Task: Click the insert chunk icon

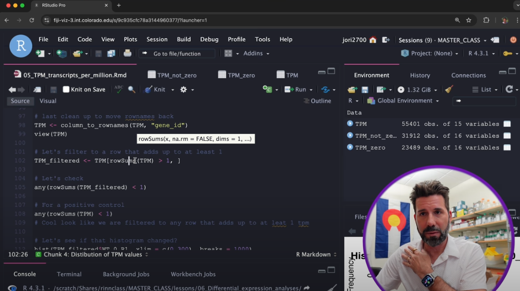Action: tap(267, 89)
